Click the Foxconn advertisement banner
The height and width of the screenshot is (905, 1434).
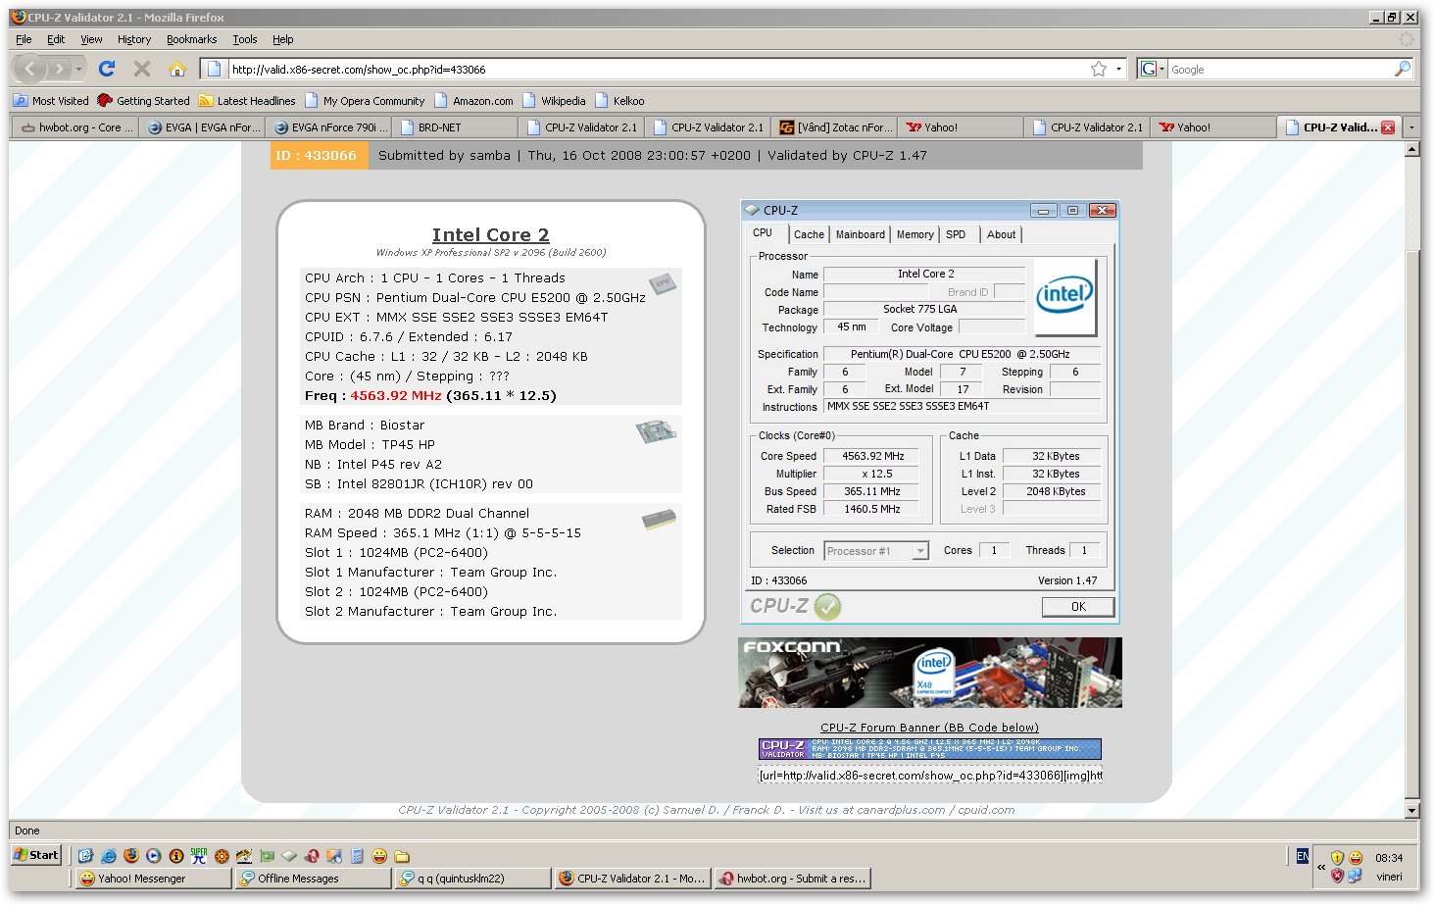click(x=930, y=673)
